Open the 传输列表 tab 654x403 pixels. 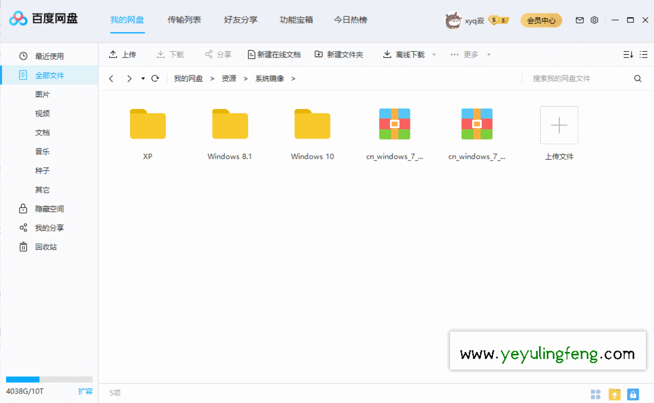click(184, 20)
